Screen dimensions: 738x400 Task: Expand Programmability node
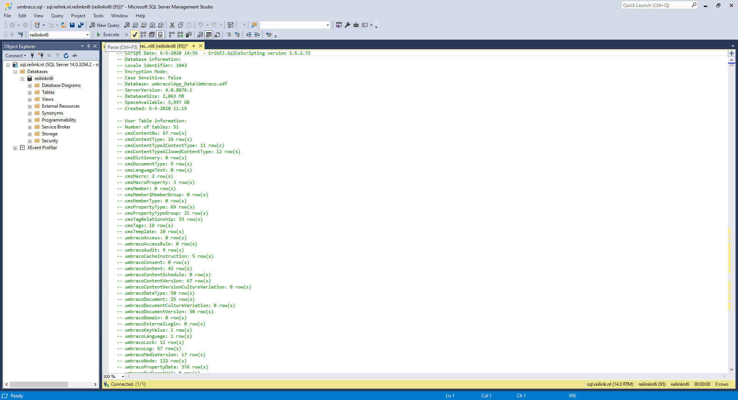[30, 120]
